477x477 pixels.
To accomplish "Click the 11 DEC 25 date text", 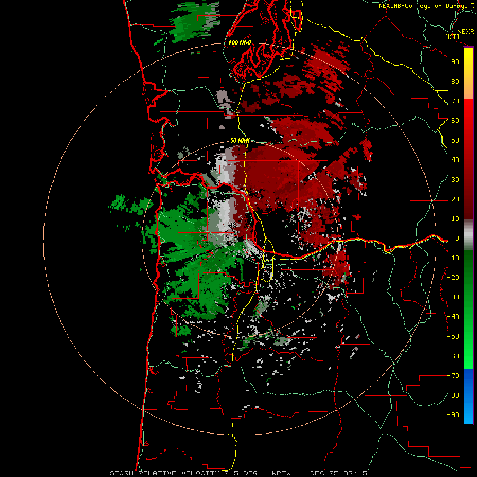I will coord(319,473).
